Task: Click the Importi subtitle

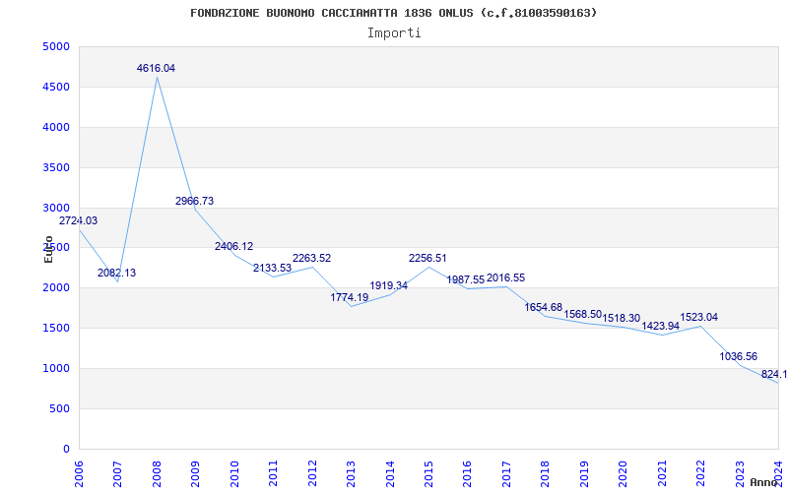Action: coord(394,33)
